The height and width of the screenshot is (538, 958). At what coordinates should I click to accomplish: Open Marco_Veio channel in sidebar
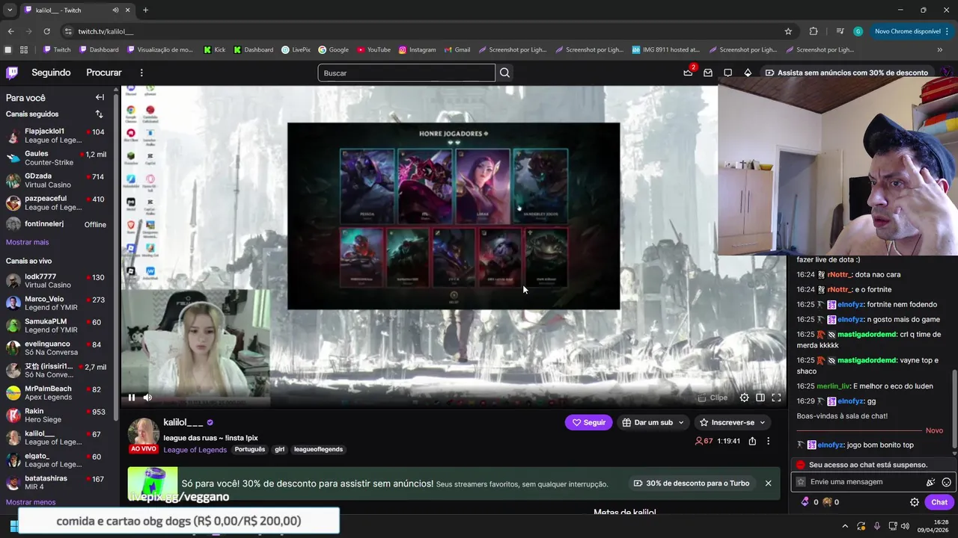tap(57, 303)
